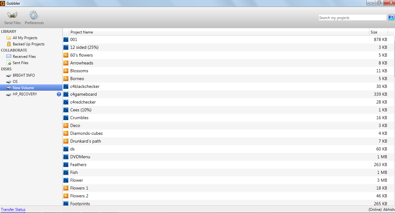Image resolution: width=395 pixels, height=213 pixels.
Task: Click the Send Files toolbar icon
Action: pyautogui.click(x=12, y=15)
